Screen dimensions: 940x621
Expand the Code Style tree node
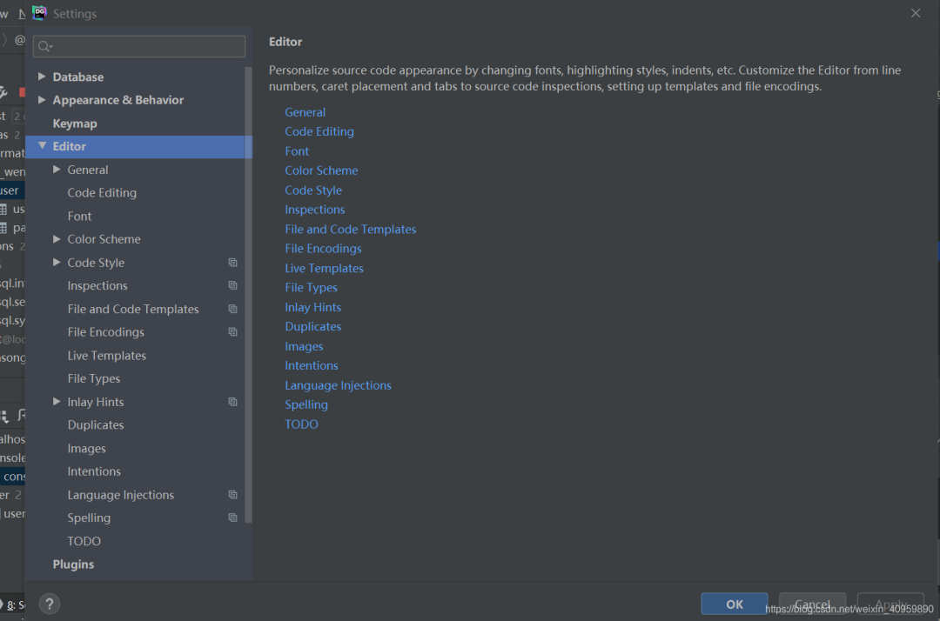[57, 263]
